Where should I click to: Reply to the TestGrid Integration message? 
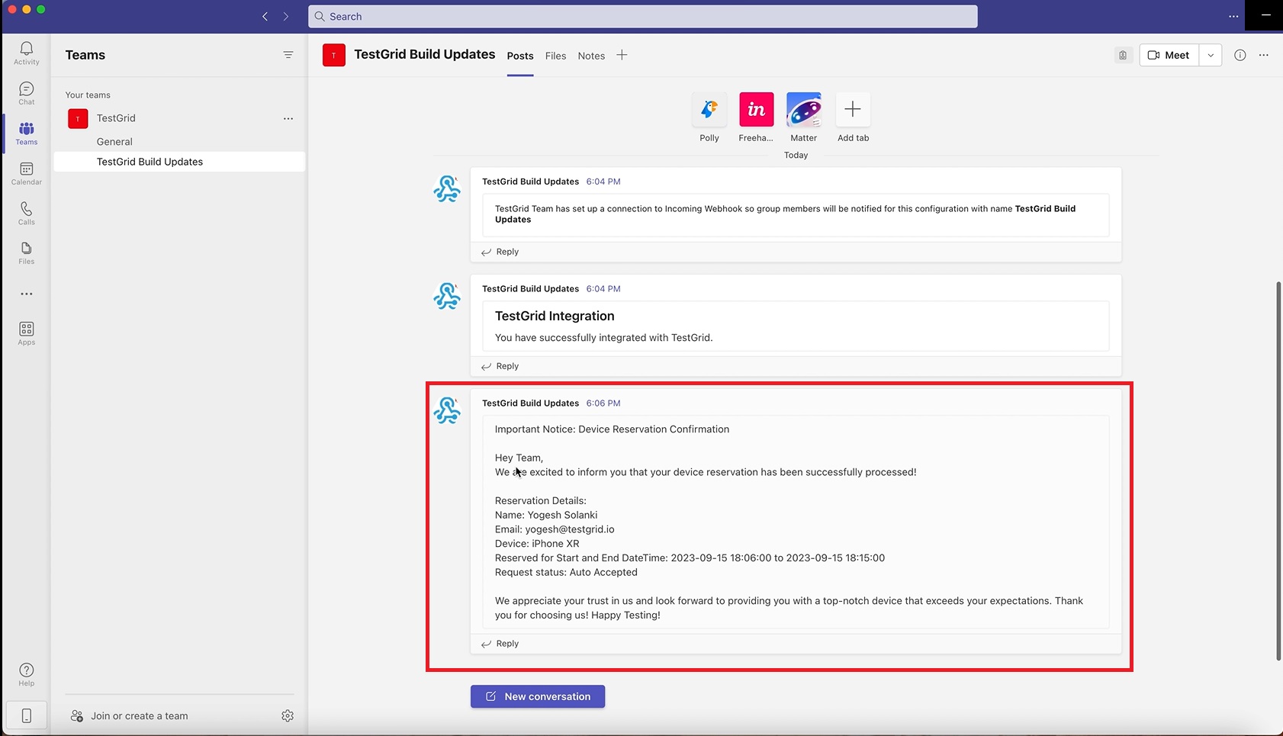(500, 366)
